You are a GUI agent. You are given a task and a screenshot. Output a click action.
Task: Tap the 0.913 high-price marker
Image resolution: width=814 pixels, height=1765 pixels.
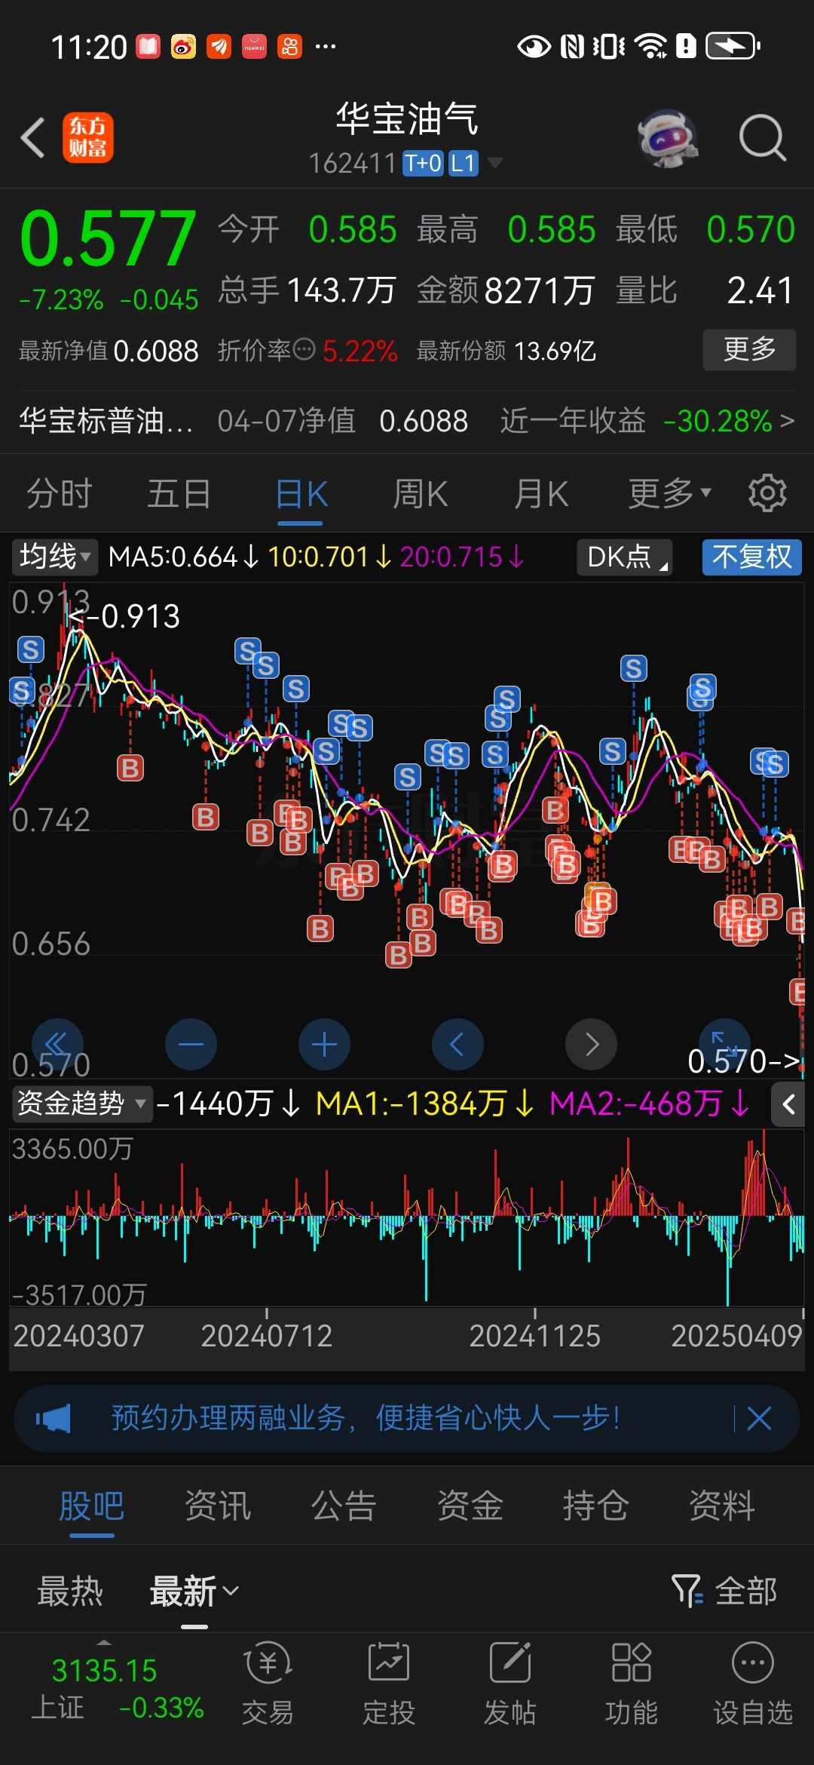point(125,616)
